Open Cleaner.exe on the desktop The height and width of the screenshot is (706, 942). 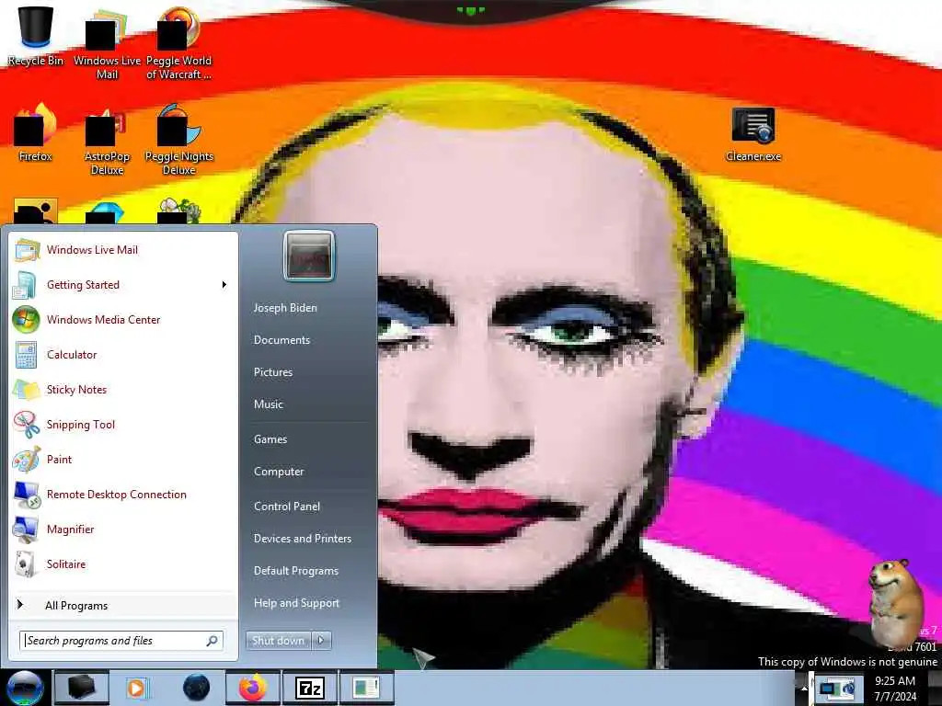(753, 134)
